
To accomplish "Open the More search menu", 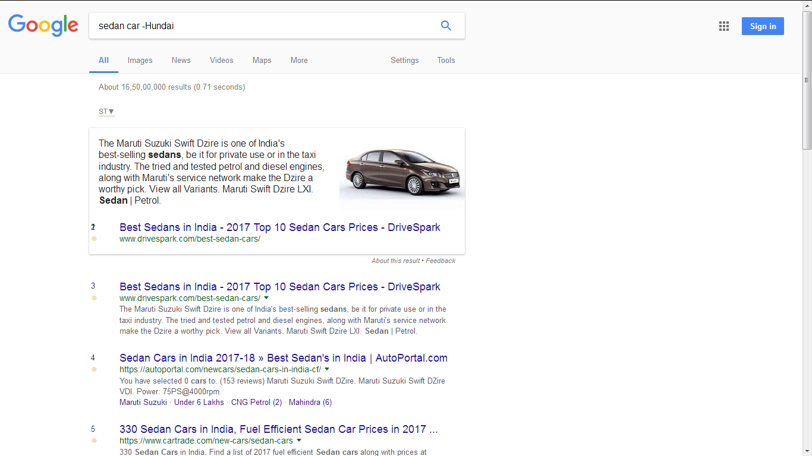I will pos(299,60).
